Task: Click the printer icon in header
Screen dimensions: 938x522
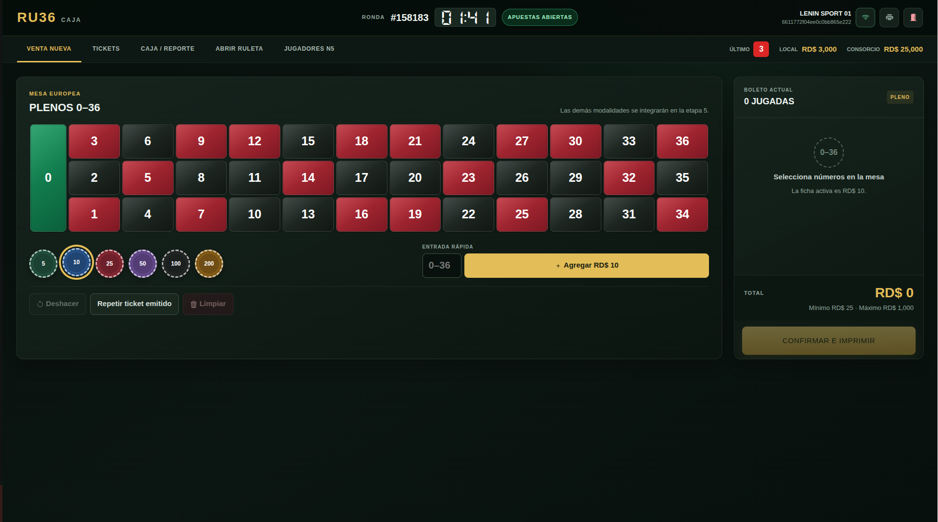Action: [x=889, y=18]
